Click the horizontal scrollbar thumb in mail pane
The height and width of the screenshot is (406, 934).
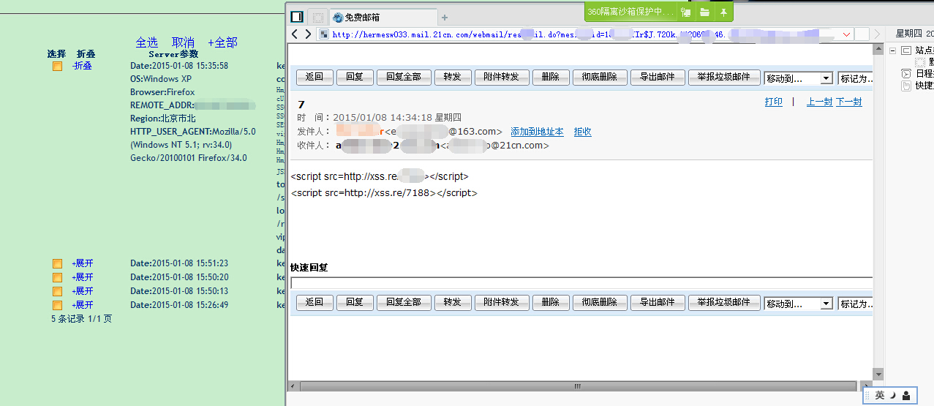(x=578, y=386)
